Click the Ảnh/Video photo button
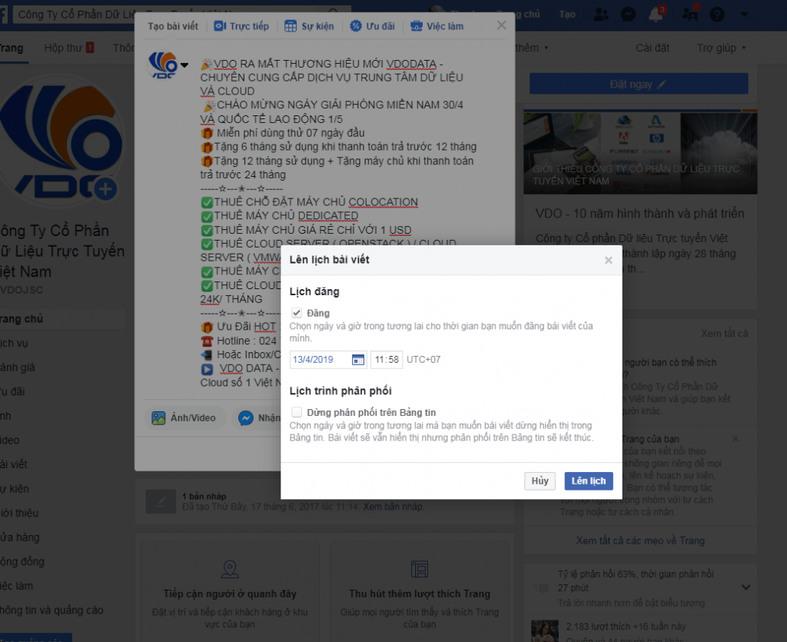Viewport: 787px width, 642px height. (x=184, y=418)
